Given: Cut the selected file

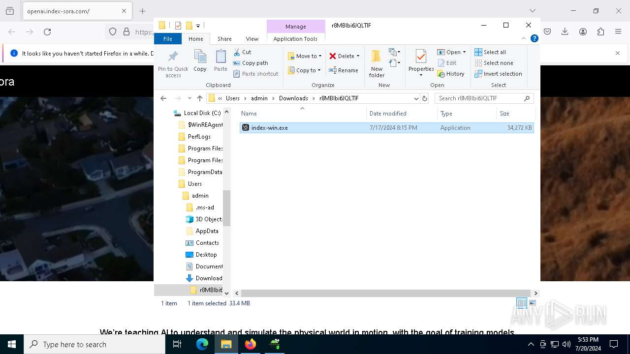Looking at the screenshot, I should [242, 52].
